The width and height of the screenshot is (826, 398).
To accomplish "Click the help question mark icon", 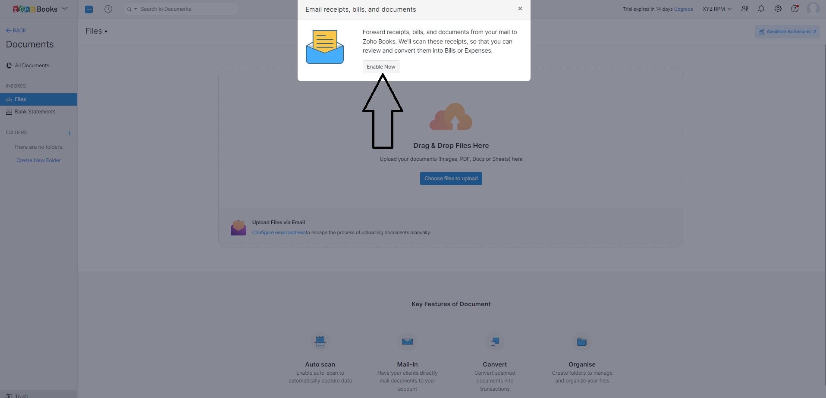I will tap(795, 9).
